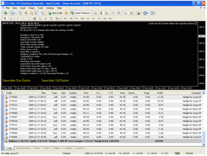Image resolution: width=207 pixels, height=156 pixels.
Task: Select the arrow cursor tool
Action: pos(5,18)
